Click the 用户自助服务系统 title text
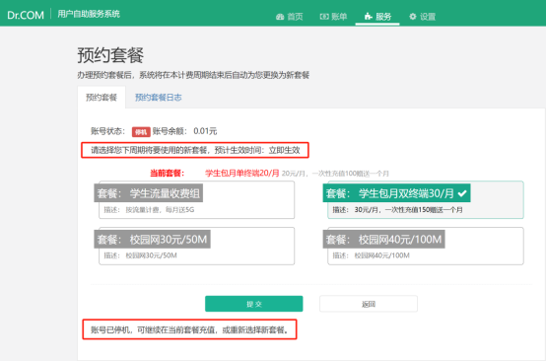This screenshot has width=546, height=362. pyautogui.click(x=89, y=14)
